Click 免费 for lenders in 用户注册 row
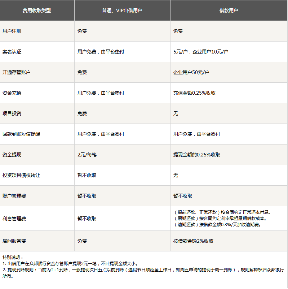The height and width of the screenshot is (289, 288). [x=82, y=31]
